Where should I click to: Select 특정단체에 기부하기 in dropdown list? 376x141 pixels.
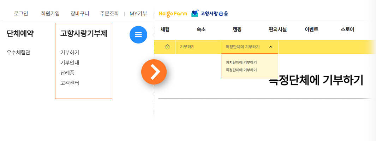(x=241, y=70)
